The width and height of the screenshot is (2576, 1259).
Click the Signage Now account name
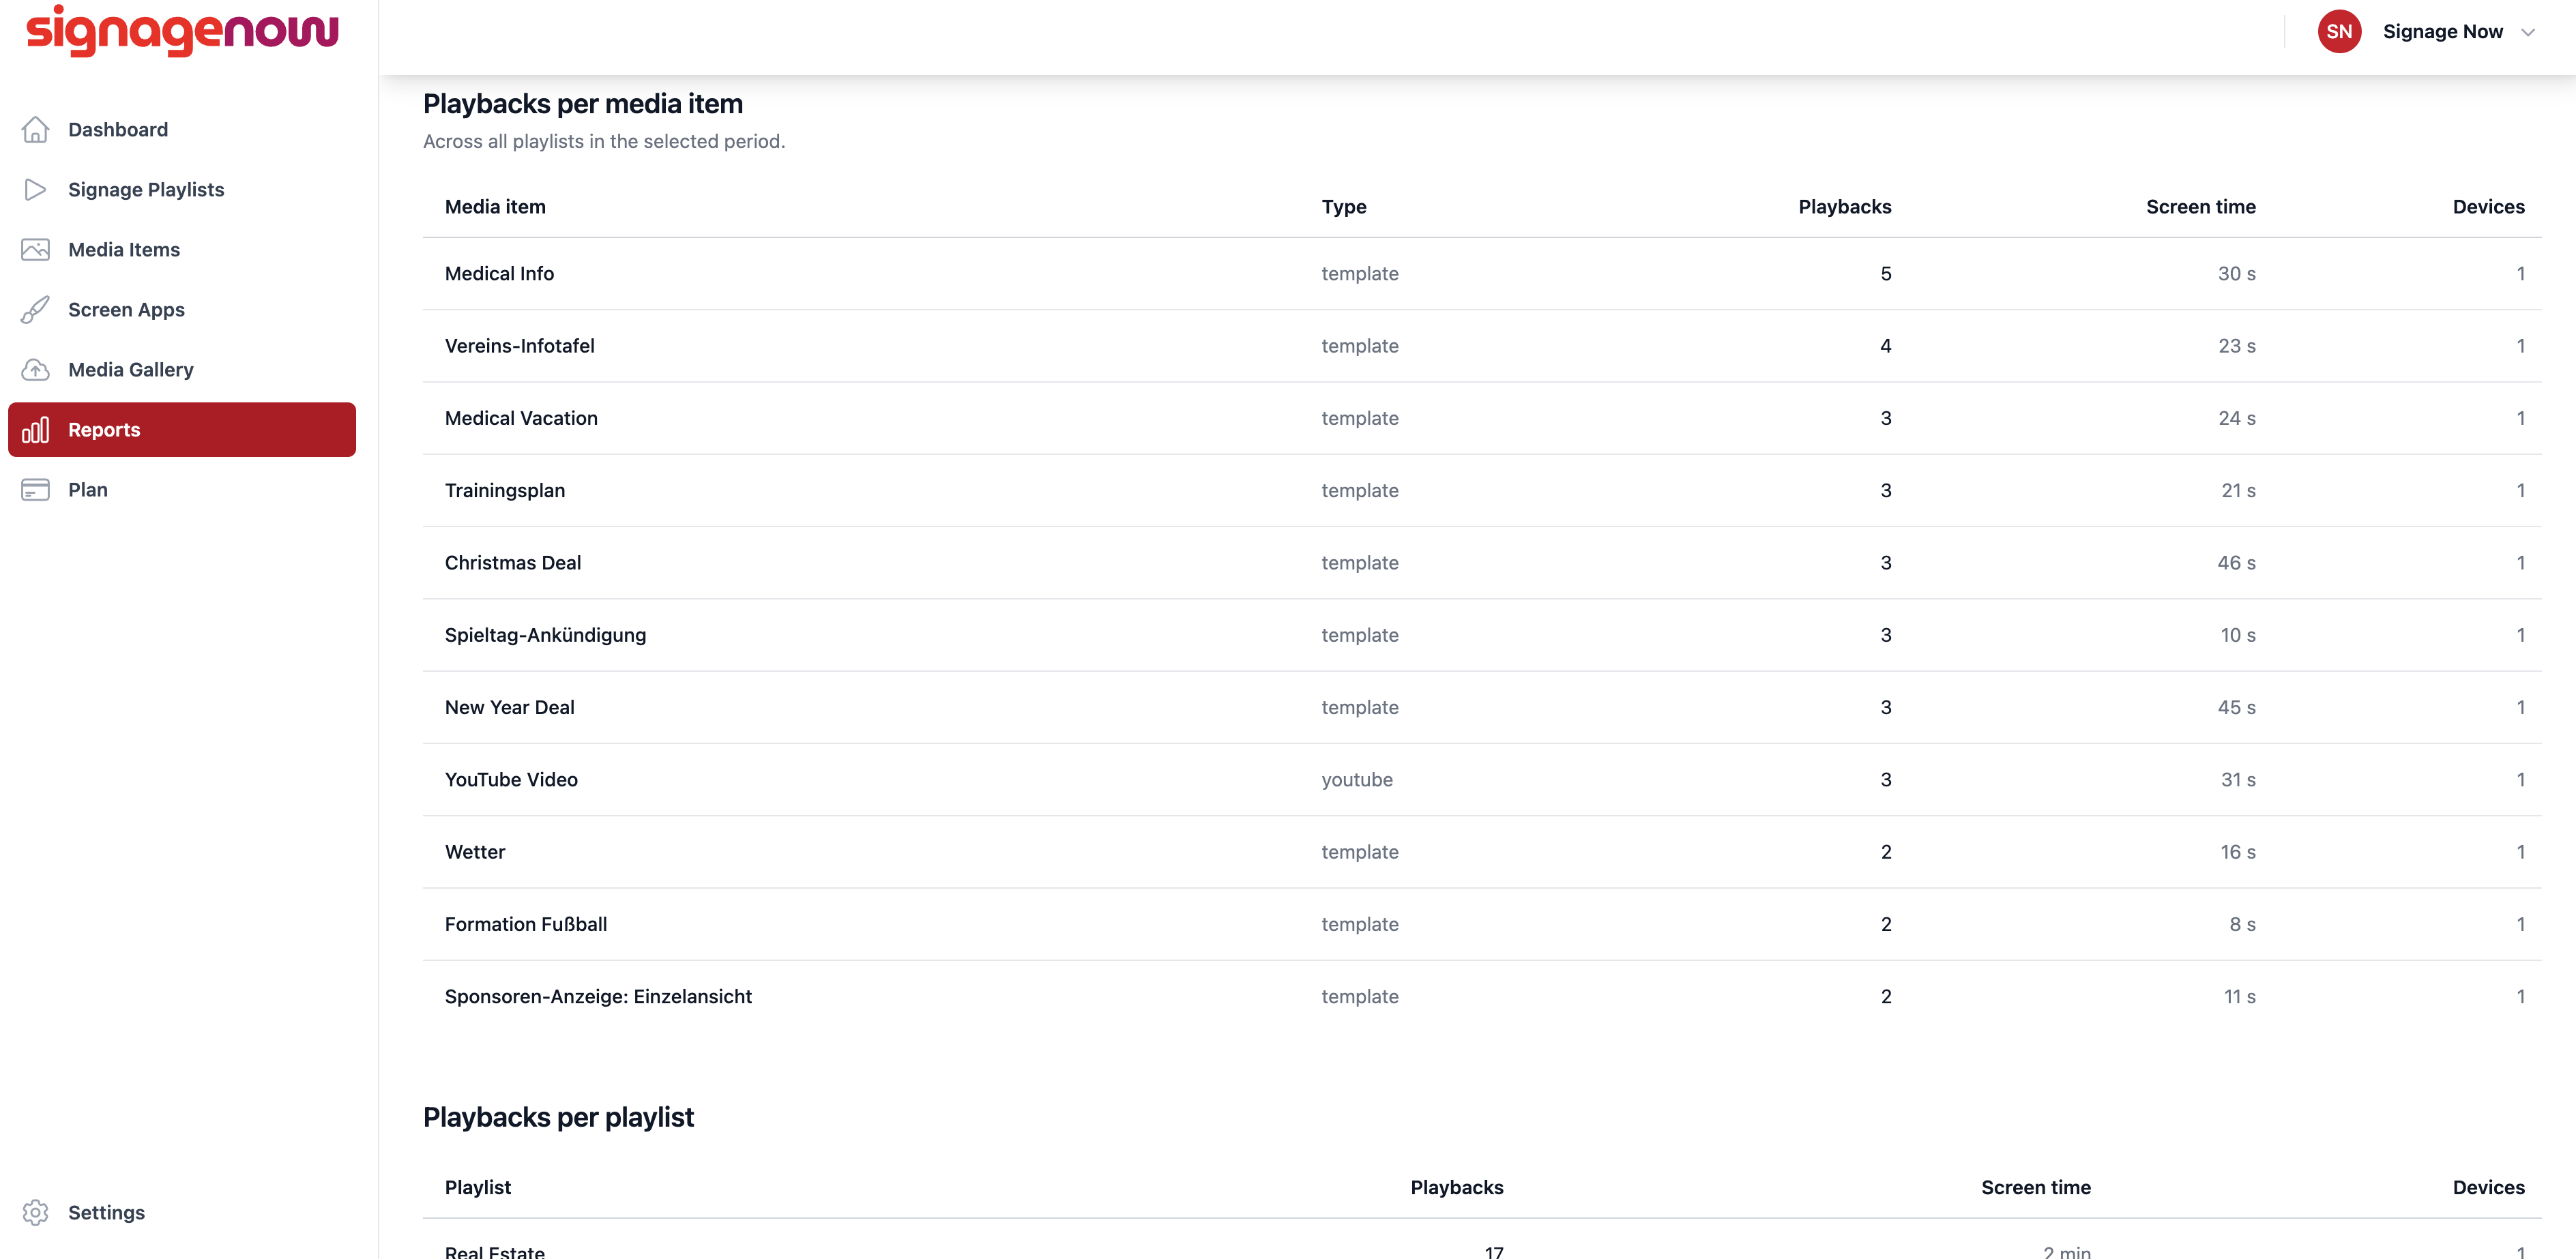(x=2442, y=32)
